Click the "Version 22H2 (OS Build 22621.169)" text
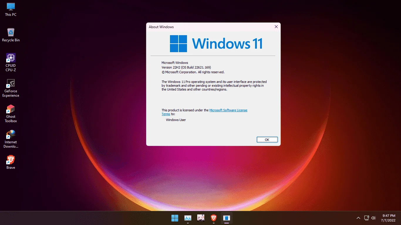The image size is (401, 225). tap(186, 67)
